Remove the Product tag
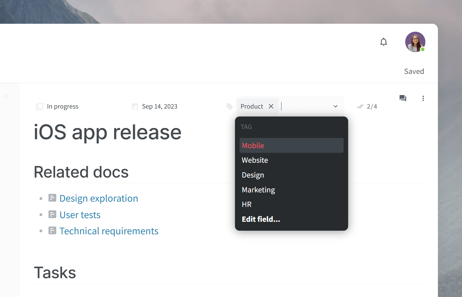This screenshot has height=297, width=462. (271, 106)
